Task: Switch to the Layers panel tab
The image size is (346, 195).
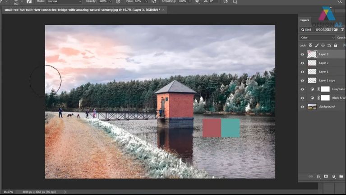Action: point(305,20)
